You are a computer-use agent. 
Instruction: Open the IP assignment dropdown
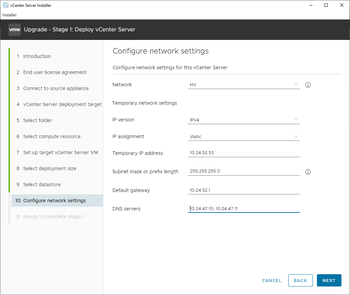click(244, 137)
